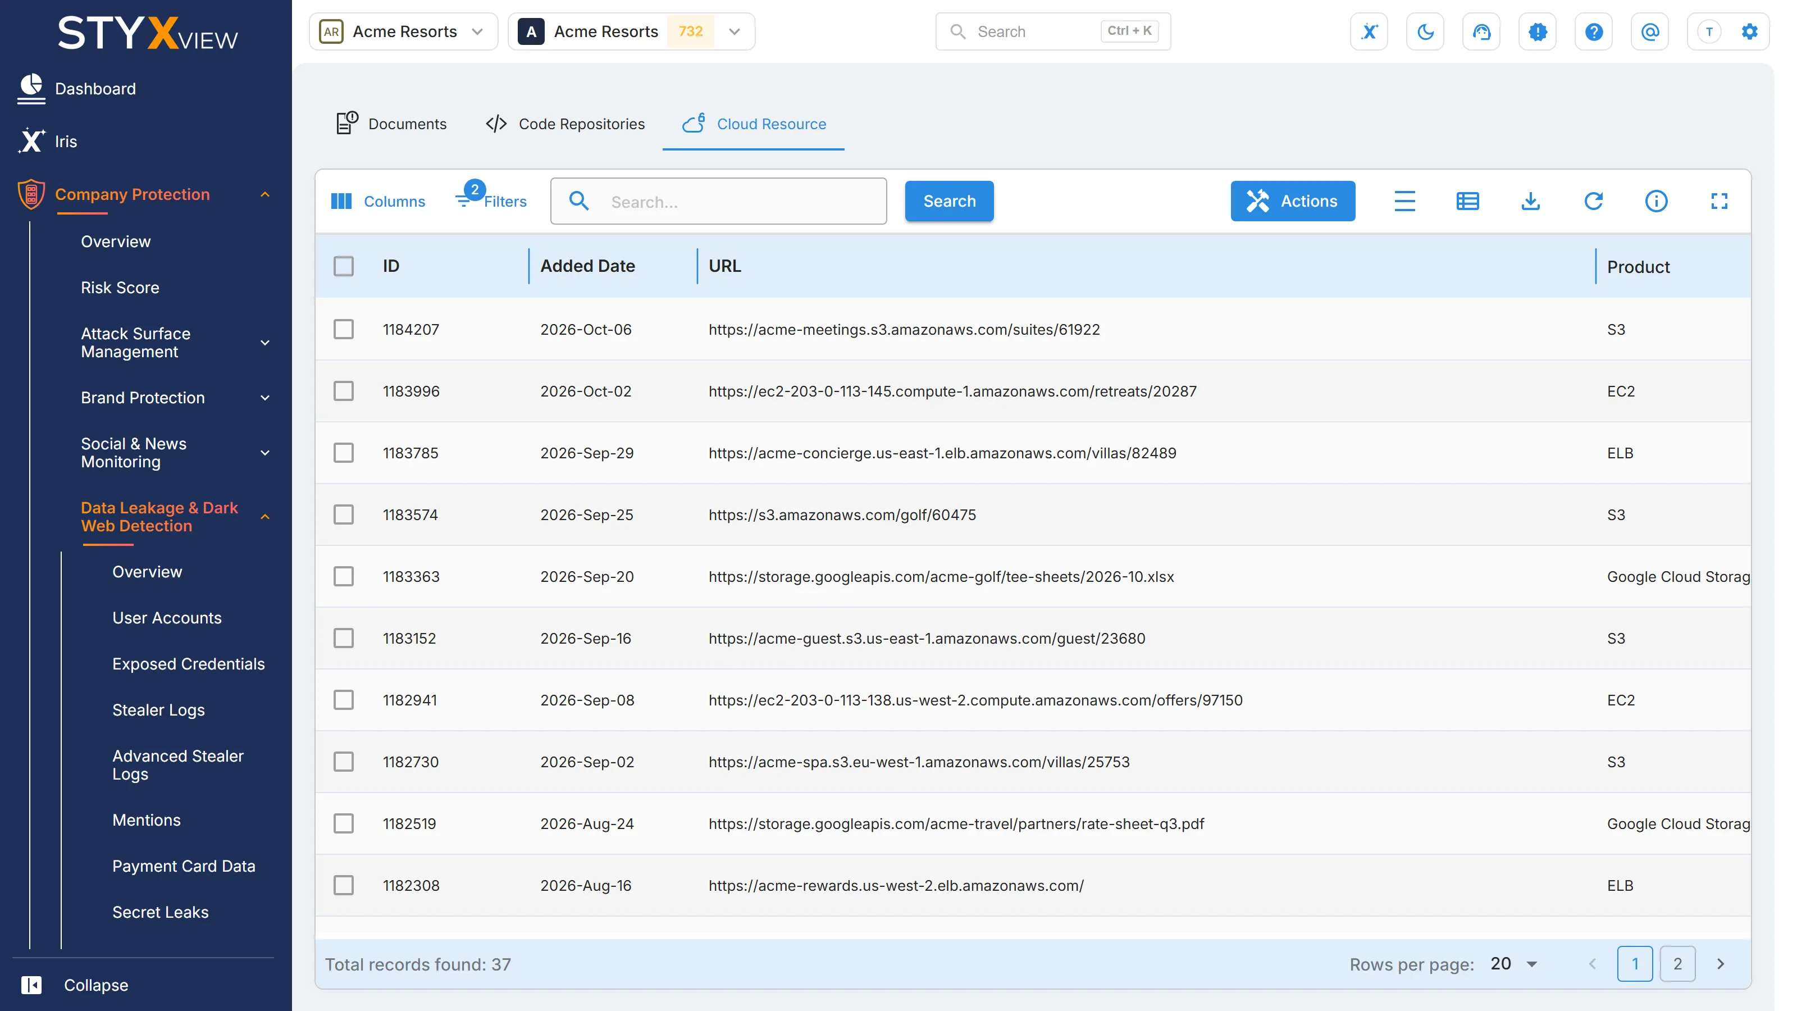Open the Actions button
The image size is (1797, 1011).
(x=1293, y=201)
